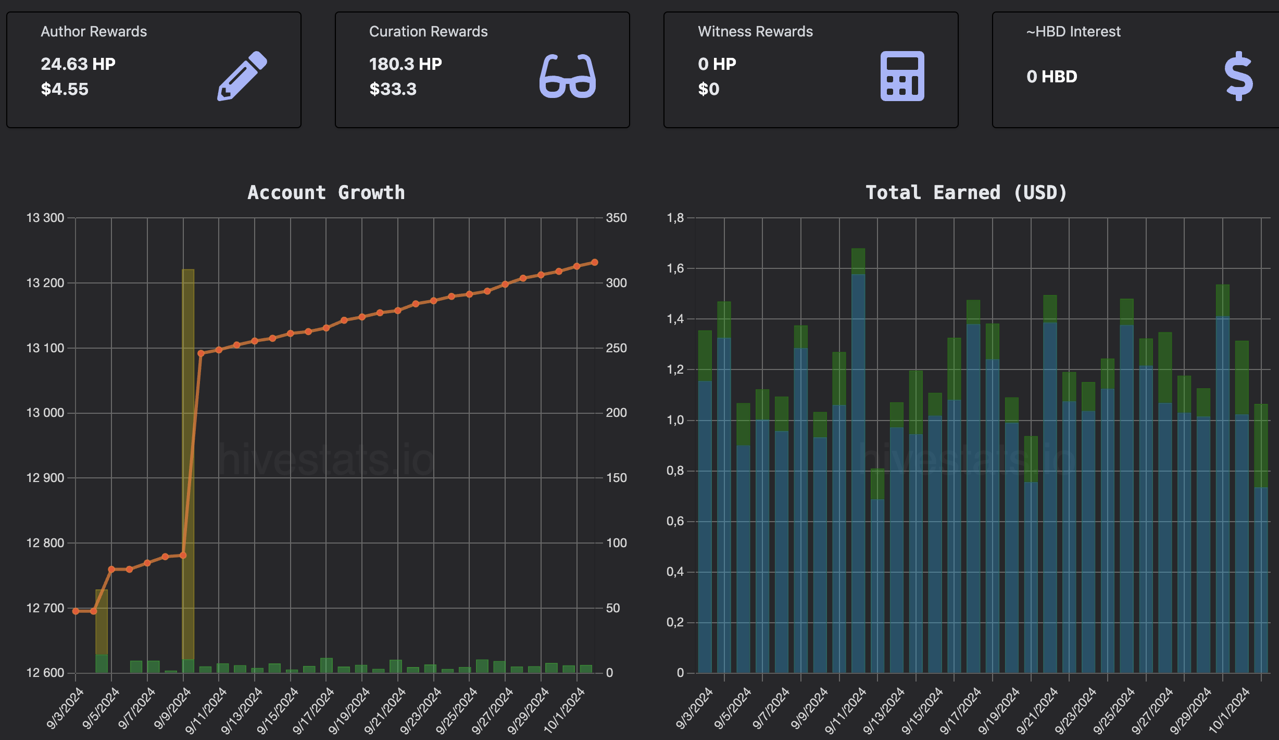Click the first orange data point at 9/3/2024
Image resolution: width=1279 pixels, height=740 pixels.
76,611
